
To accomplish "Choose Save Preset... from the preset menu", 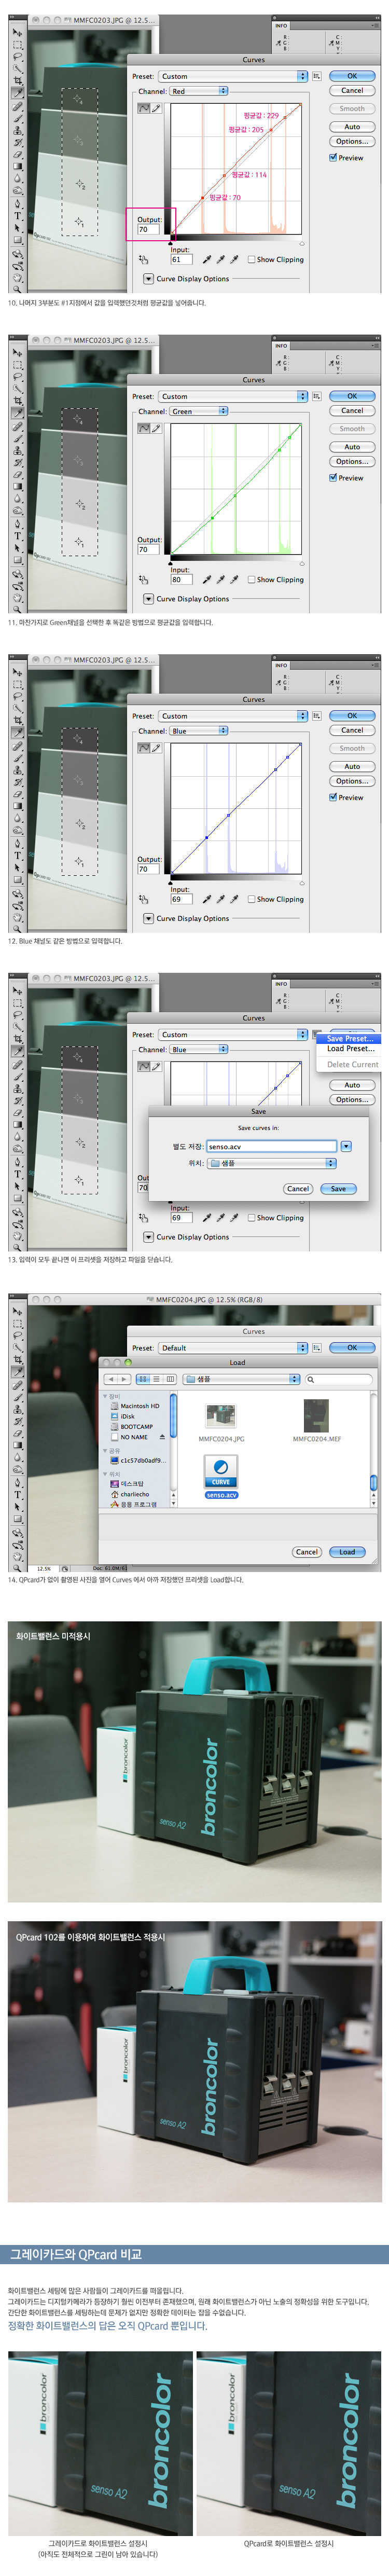I will pos(349,1039).
